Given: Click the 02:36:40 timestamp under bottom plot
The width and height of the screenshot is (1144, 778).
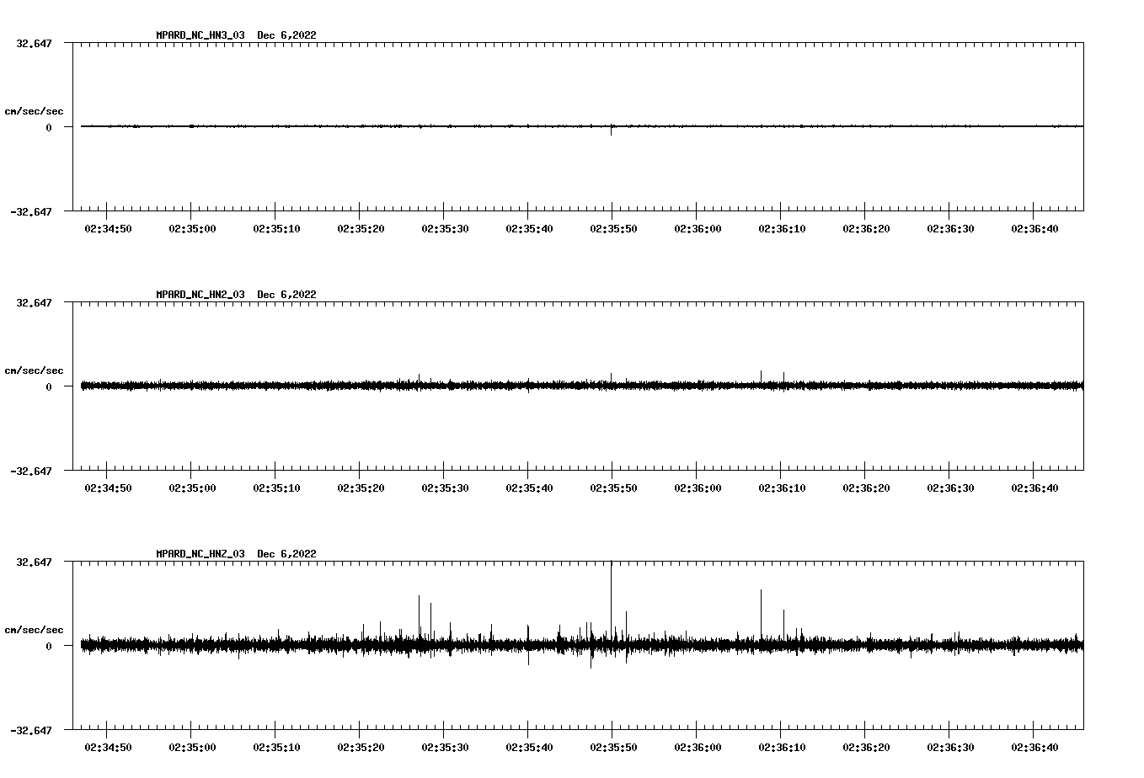Looking at the screenshot, I should click(1035, 746).
